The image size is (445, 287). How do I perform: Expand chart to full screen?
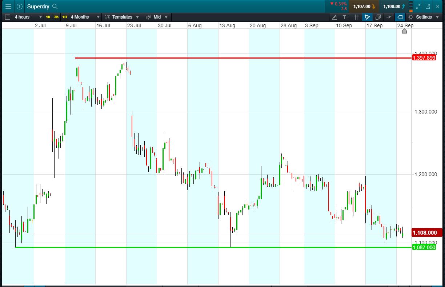(x=418, y=7)
